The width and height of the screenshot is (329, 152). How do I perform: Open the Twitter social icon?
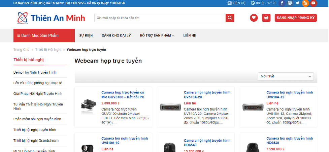298,3
